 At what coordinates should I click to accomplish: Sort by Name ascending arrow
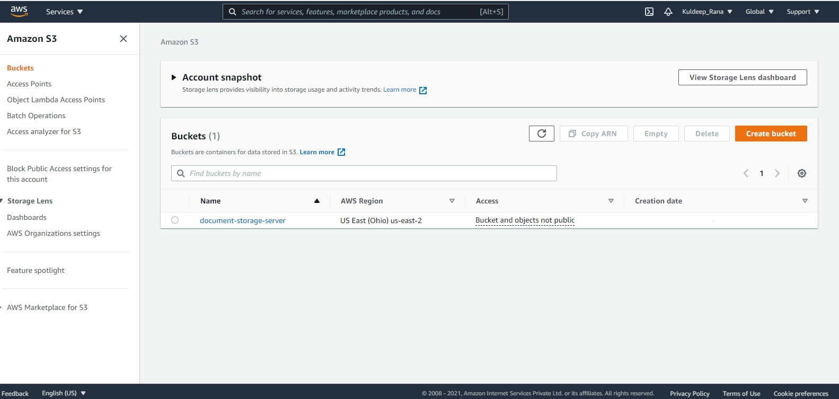[x=317, y=201]
